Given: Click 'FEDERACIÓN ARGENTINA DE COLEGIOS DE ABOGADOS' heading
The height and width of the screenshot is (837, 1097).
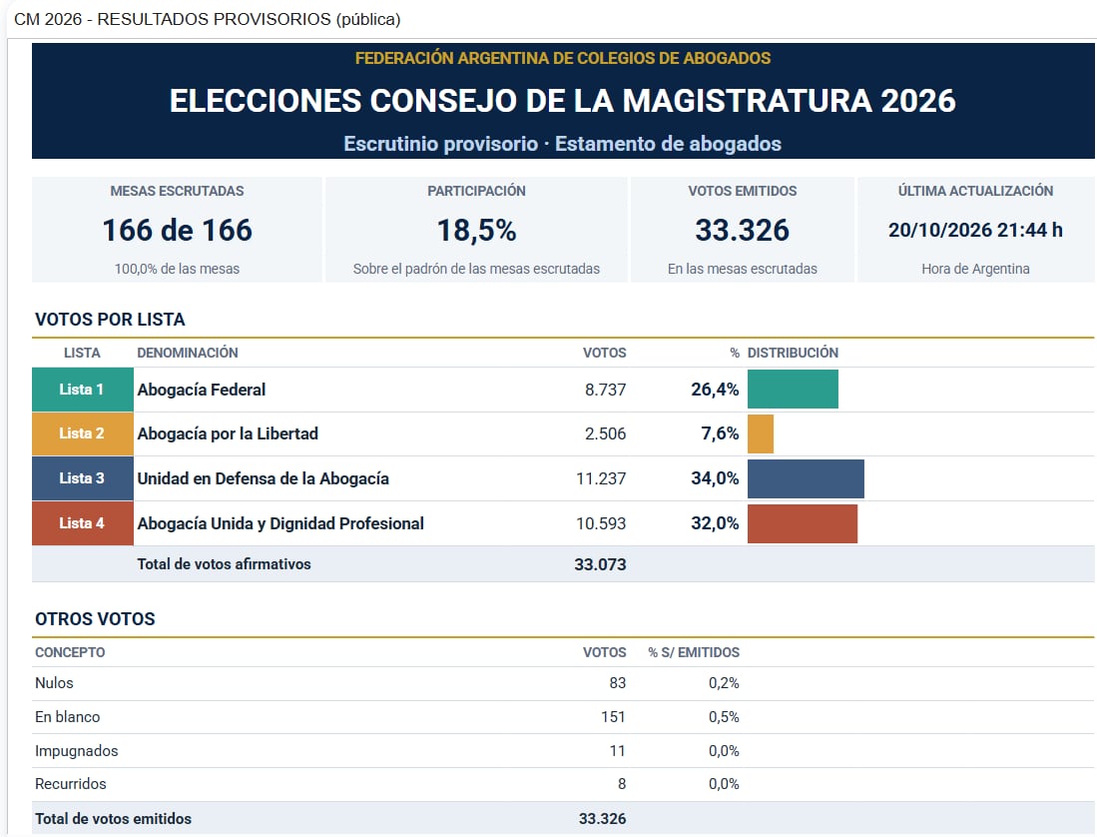Looking at the screenshot, I should (x=563, y=58).
